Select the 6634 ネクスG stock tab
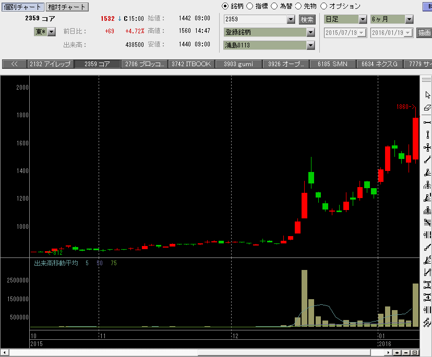 [380, 64]
